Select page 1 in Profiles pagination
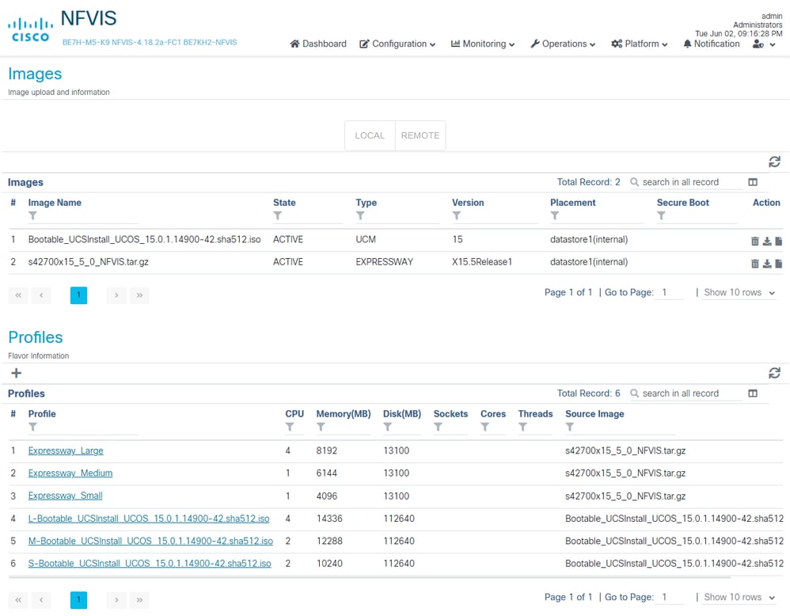Screen dimensions: 790x616 [78, 600]
